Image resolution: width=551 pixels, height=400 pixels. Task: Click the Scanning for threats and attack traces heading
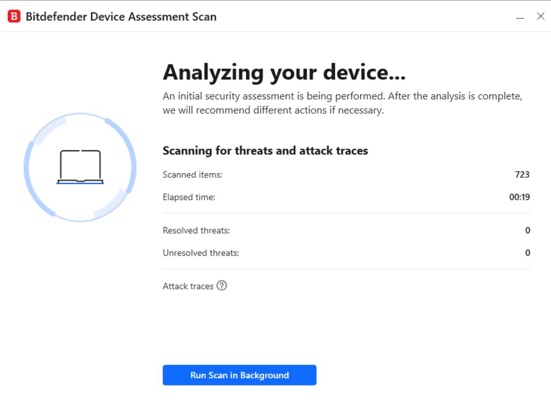pos(265,151)
